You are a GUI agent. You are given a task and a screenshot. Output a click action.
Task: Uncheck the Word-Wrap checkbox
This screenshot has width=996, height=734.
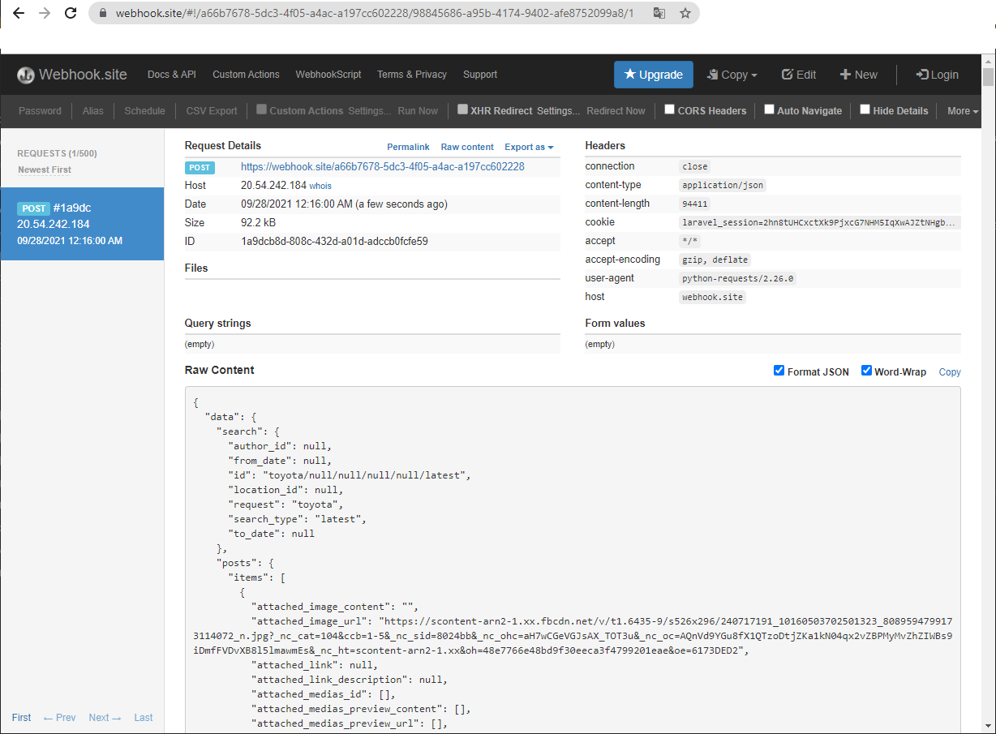pos(866,371)
